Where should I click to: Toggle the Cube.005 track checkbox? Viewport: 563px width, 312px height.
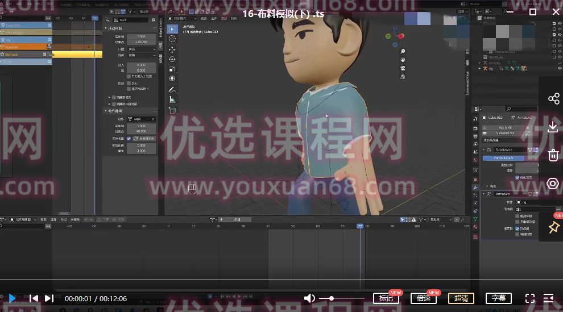[x=49, y=25]
